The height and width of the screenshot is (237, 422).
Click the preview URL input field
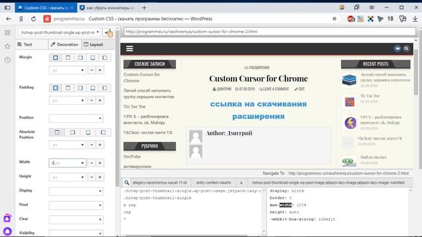tap(270, 32)
